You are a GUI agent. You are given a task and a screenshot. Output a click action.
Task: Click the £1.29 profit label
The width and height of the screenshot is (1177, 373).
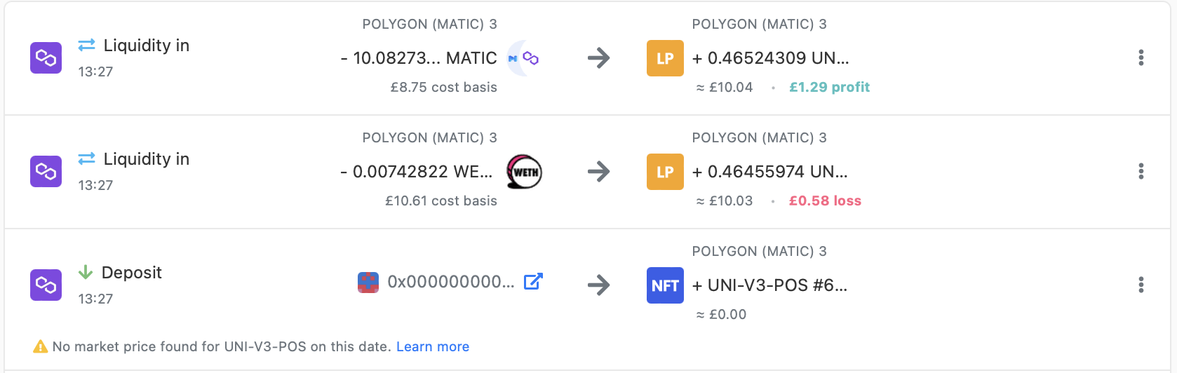pos(829,87)
